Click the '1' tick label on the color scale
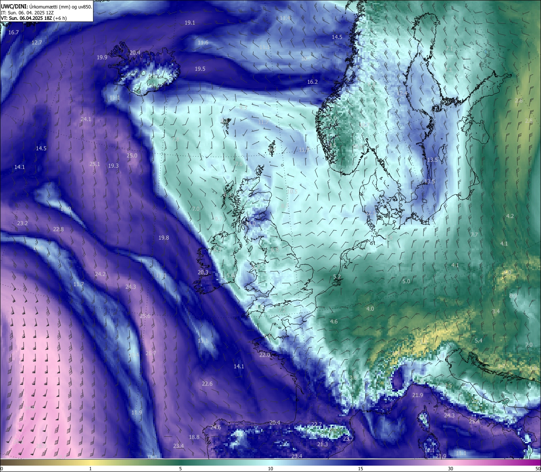Image resolution: width=541 pixels, height=472 pixels. (90, 469)
